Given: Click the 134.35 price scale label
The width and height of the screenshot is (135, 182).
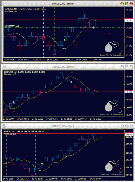Looking at the screenshot, I should [129, 175].
